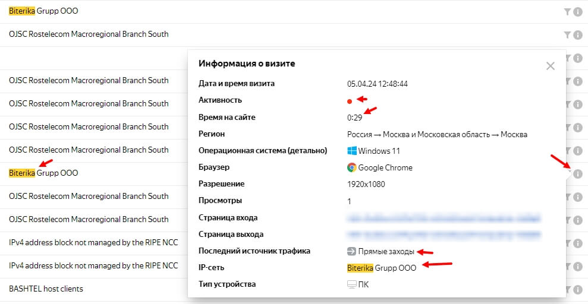588x304 pixels.
Task: Click the Информация о визите heading
Action: tap(247, 64)
